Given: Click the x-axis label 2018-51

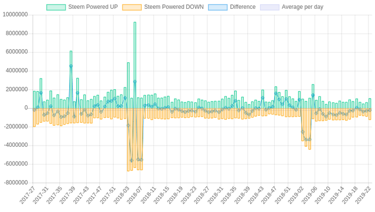Looking at the screenshot, I should tap(282, 195).
